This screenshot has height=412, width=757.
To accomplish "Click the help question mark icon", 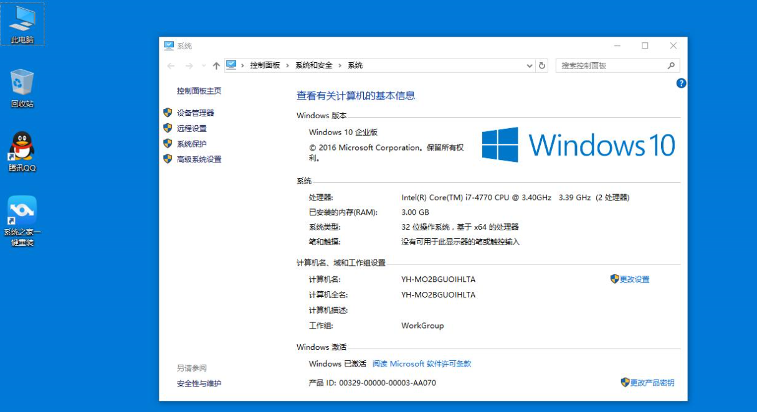I will click(680, 83).
